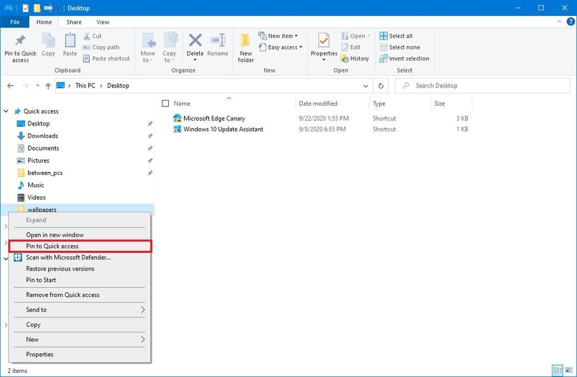Unpin Documents using its pin icon

click(x=150, y=148)
